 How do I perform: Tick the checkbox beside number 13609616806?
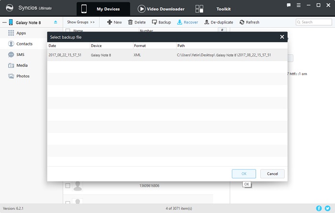[x=68, y=185]
